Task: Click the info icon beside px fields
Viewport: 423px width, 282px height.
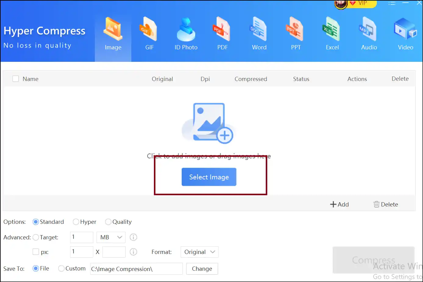Action: [133, 252]
